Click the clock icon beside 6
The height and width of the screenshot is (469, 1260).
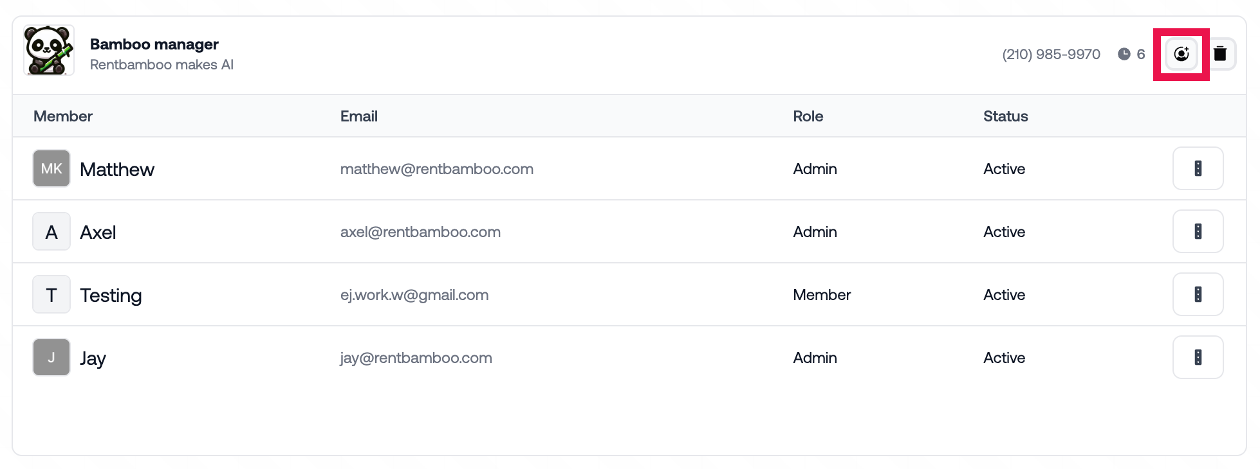tap(1124, 54)
